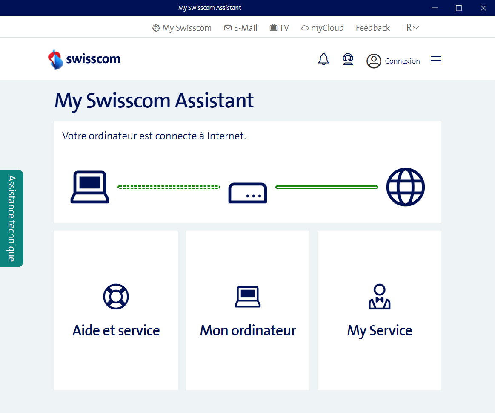Image resolution: width=495 pixels, height=413 pixels.
Task: Select the person icon above My Service
Action: tap(379, 296)
